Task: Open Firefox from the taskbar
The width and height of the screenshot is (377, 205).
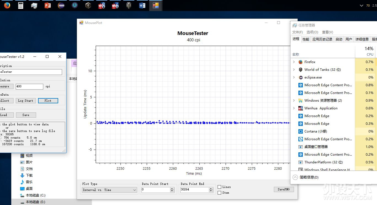Action: point(7,5)
